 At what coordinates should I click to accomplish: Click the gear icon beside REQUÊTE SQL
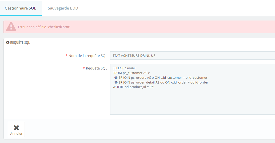coord(8,42)
